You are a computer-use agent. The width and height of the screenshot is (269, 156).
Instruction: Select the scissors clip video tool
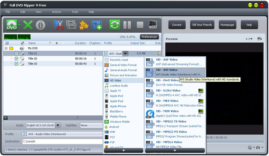coord(58,25)
